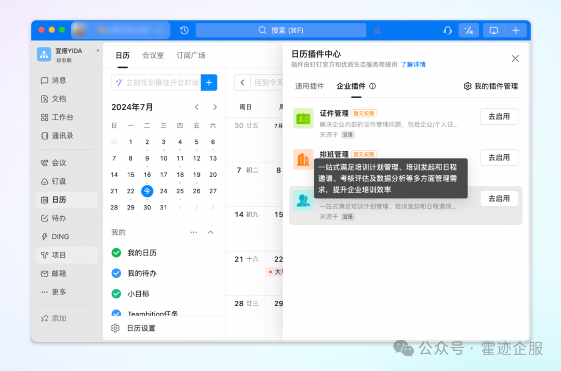Toggle the 小目标 checkbox
561x371 pixels.
[116, 294]
